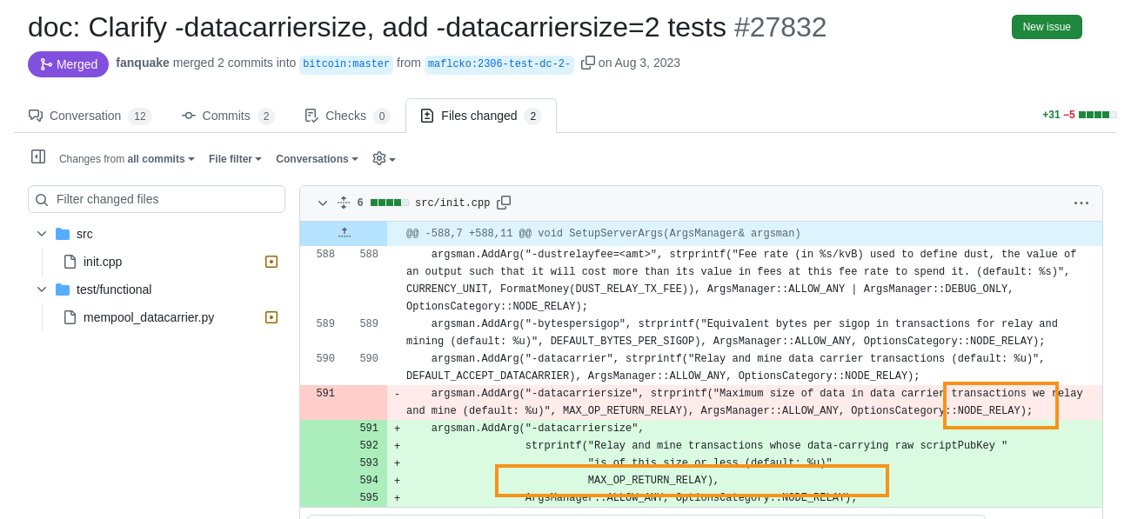Click the modified marker beside init.cpp

coord(271,262)
